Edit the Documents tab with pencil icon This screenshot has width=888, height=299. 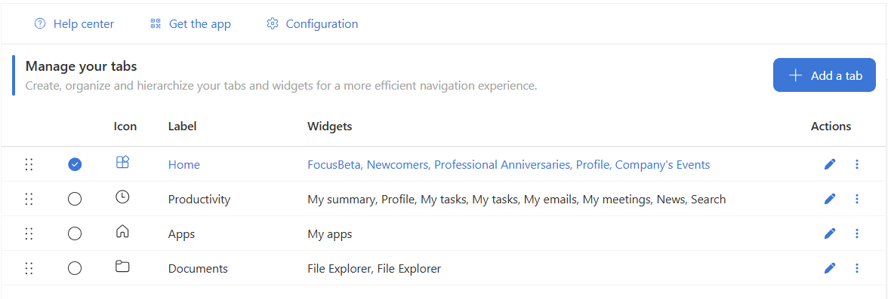pos(830,268)
